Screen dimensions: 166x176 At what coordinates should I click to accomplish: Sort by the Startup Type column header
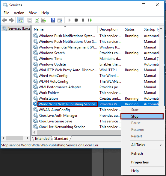pyautogui.click(x=150, y=29)
